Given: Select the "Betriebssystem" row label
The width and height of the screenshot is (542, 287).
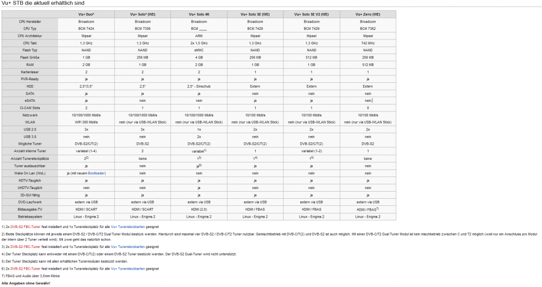Looking at the screenshot, I should click(x=29, y=217).
